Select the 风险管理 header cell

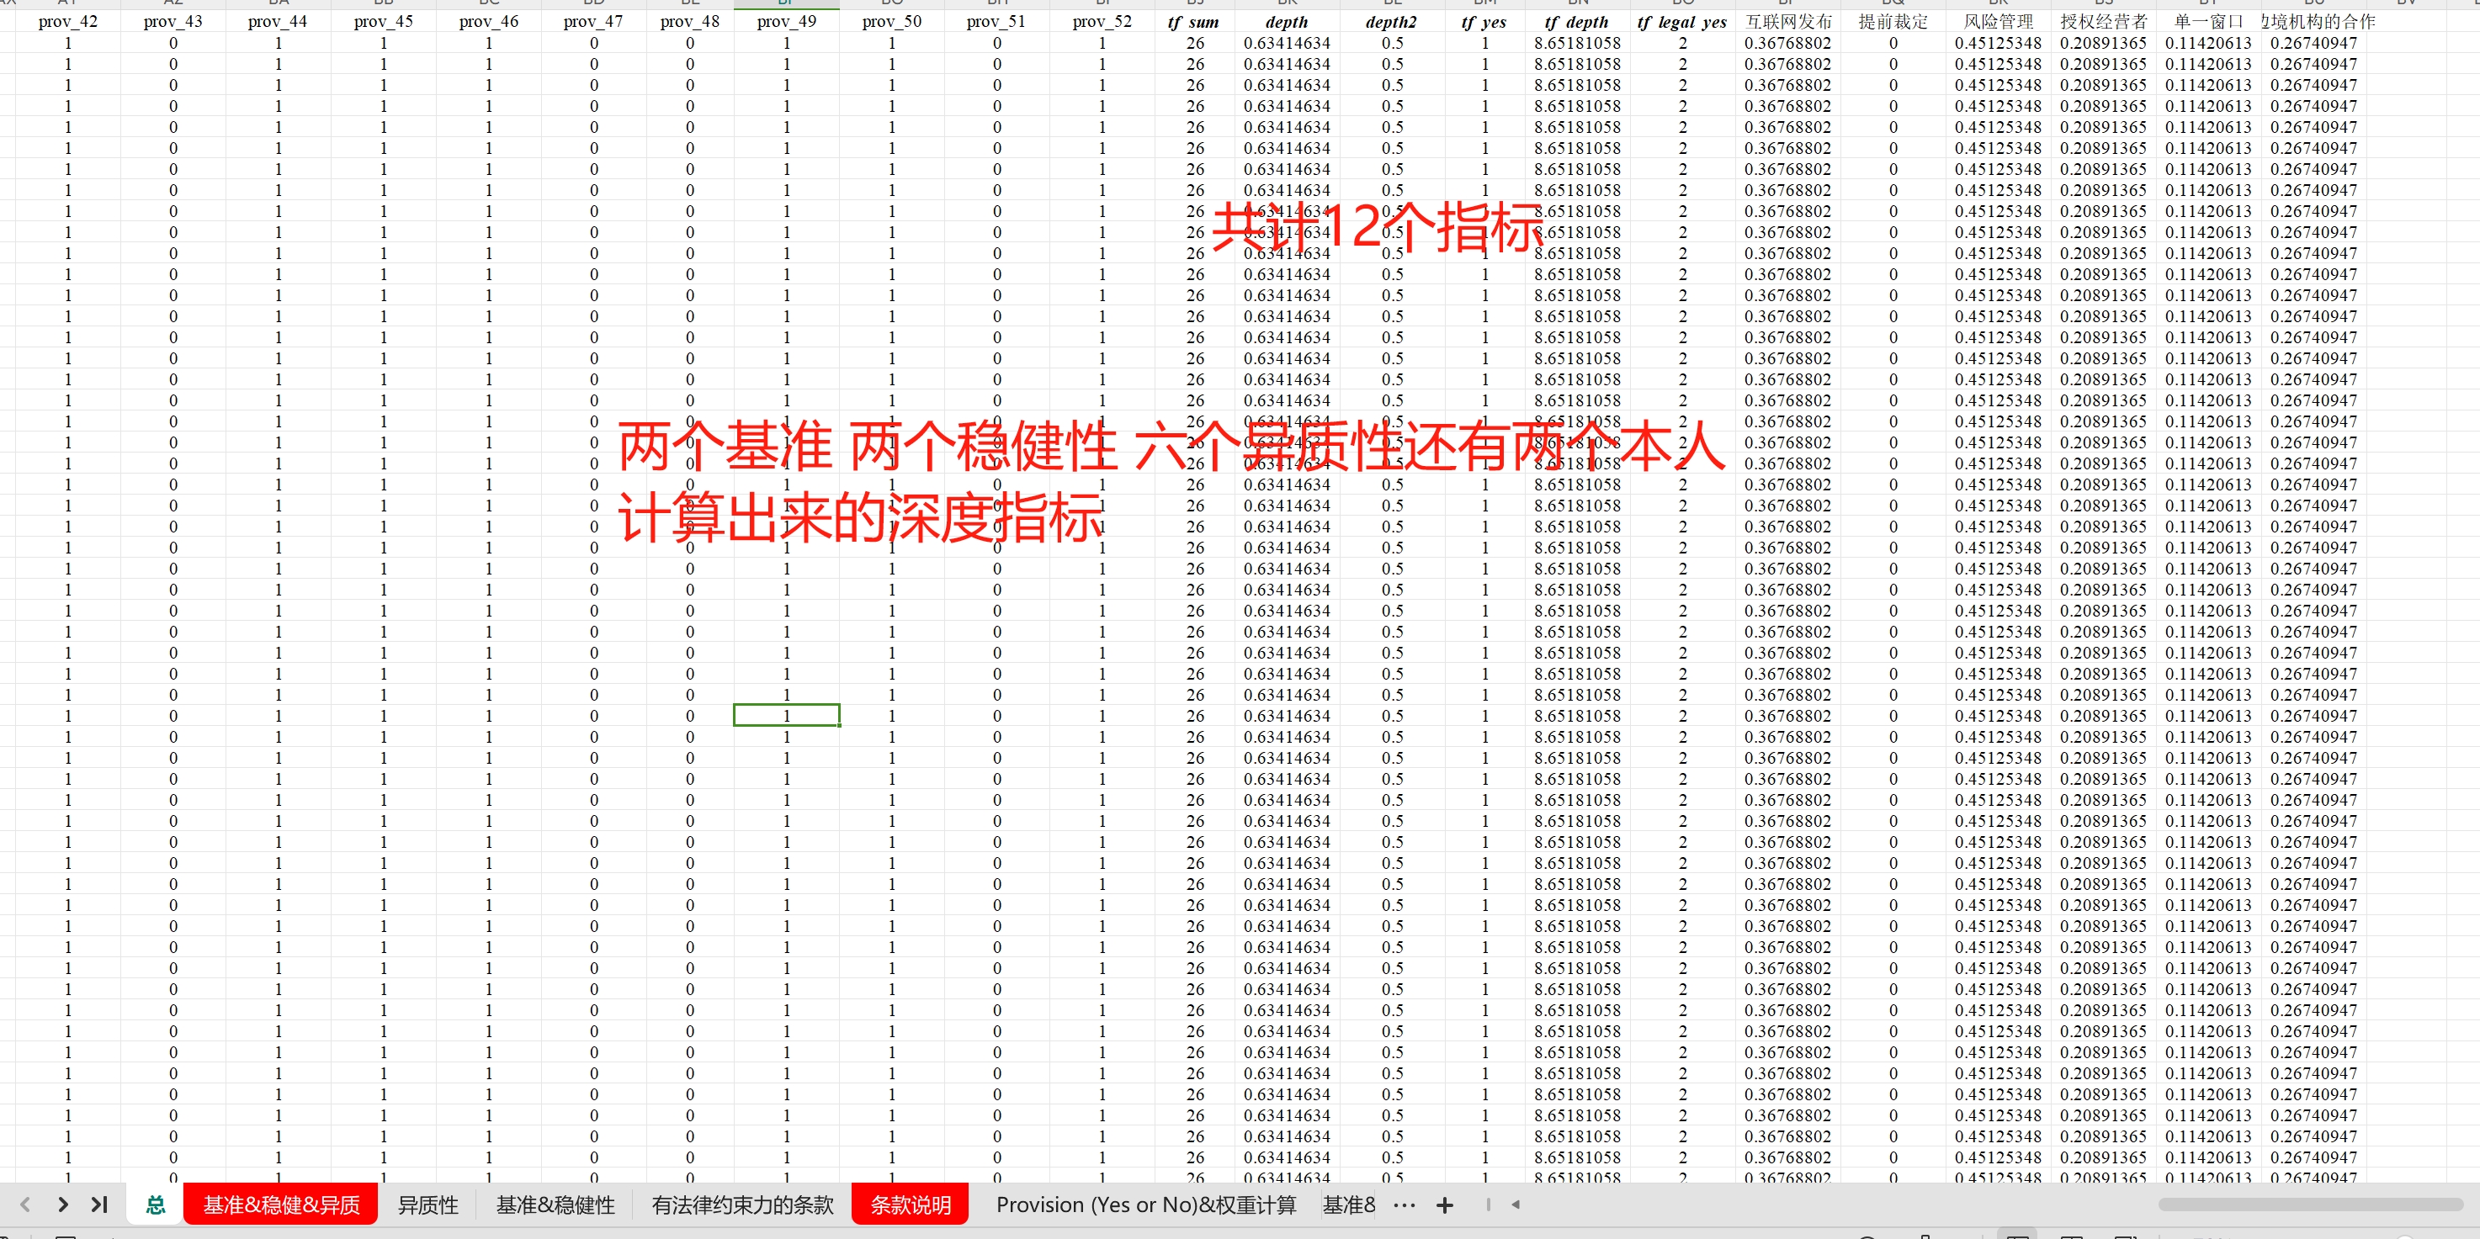[1998, 21]
